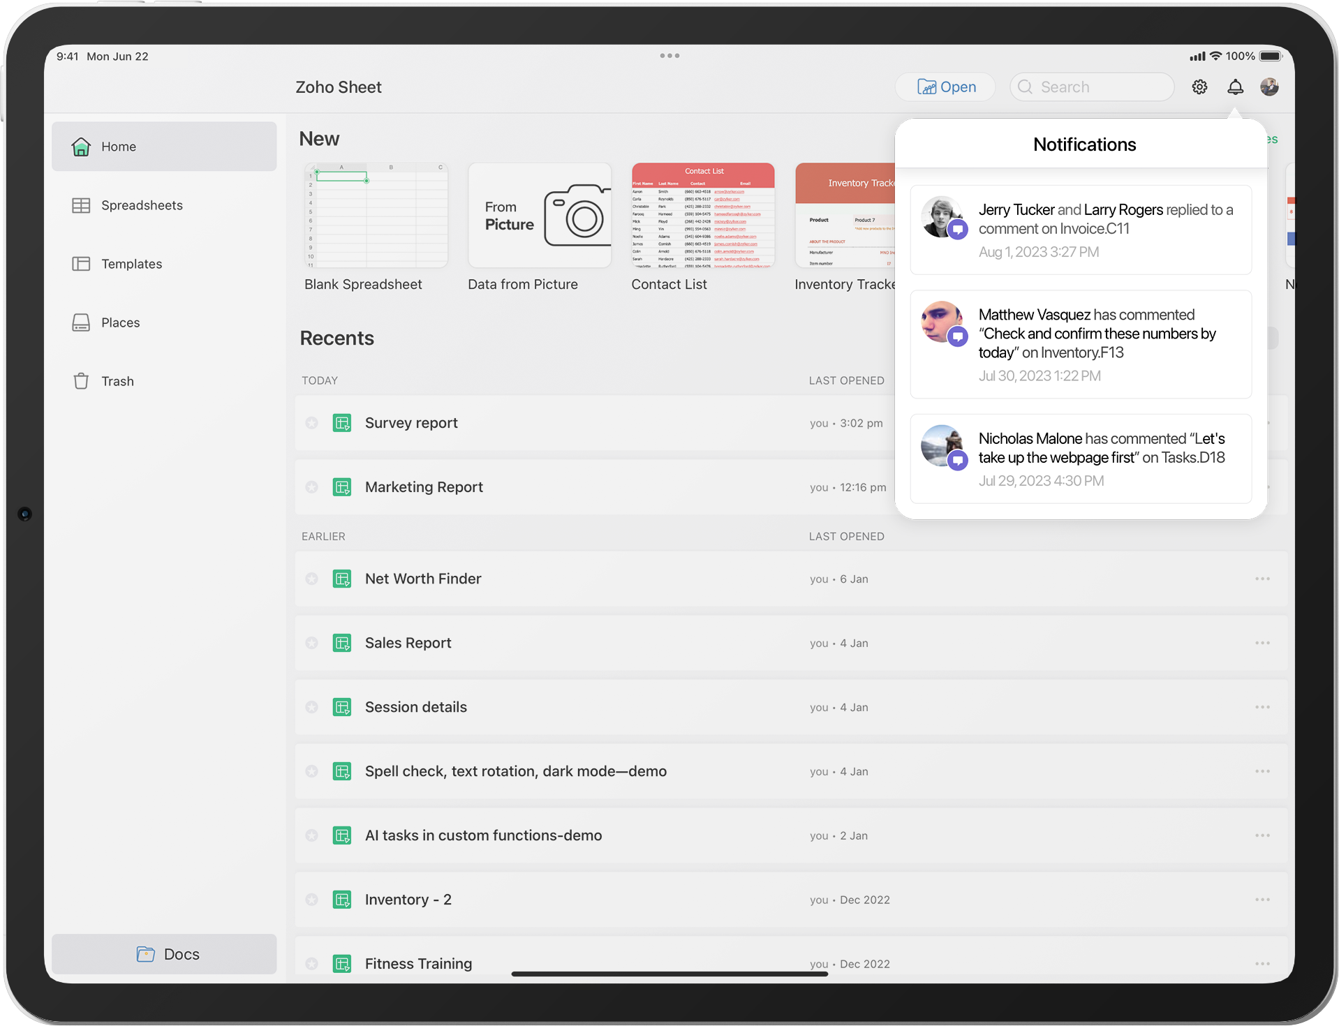Open more options for Fitness Training
1339x1026 pixels.
[1262, 964]
